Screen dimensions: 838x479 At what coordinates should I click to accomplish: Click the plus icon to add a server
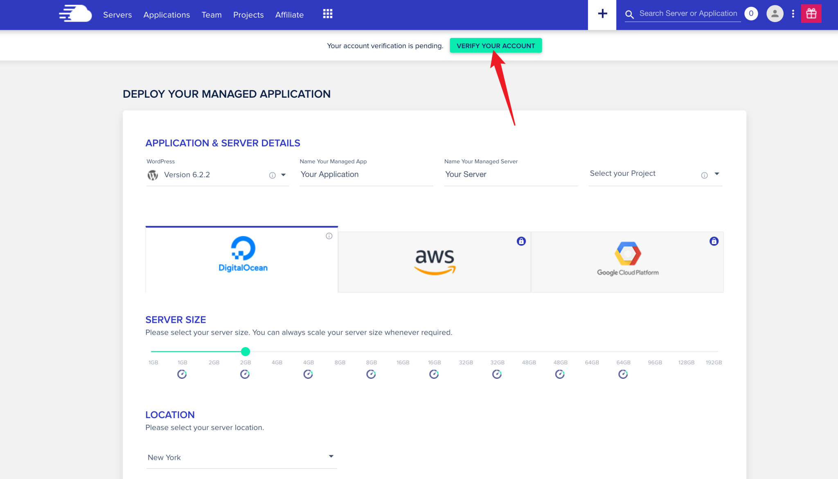coord(601,13)
